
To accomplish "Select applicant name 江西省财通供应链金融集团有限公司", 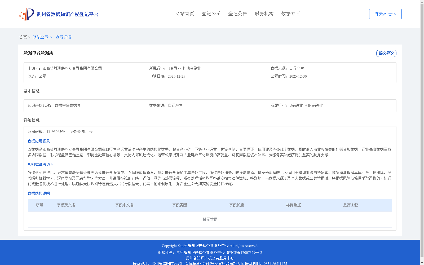I will click(72, 68).
